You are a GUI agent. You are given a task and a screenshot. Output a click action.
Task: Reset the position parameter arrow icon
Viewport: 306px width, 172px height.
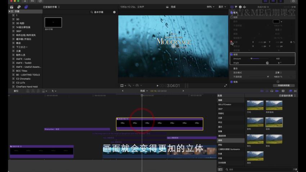tap(294, 42)
